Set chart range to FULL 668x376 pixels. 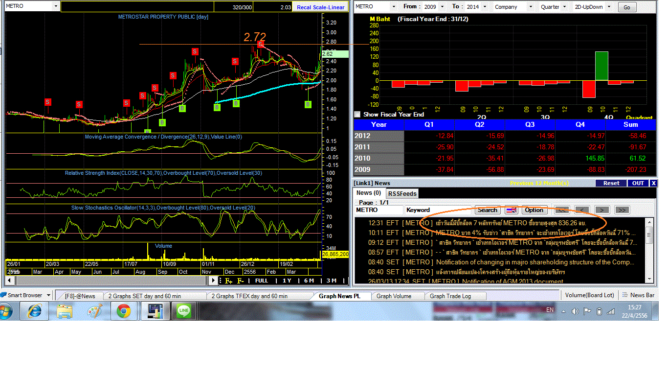coord(262,281)
